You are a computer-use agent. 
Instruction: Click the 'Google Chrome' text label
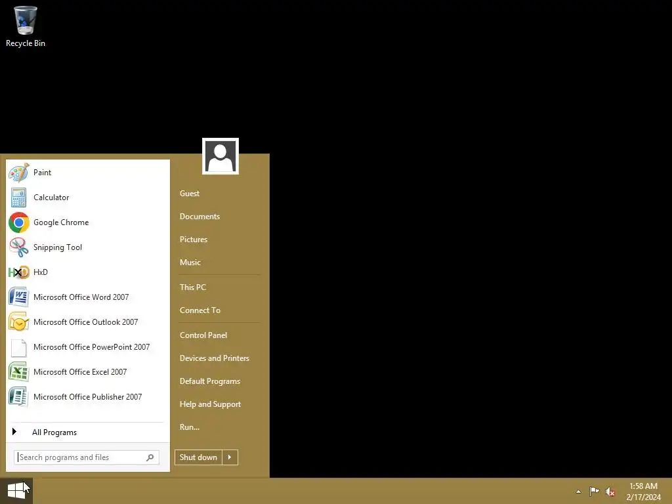61,222
